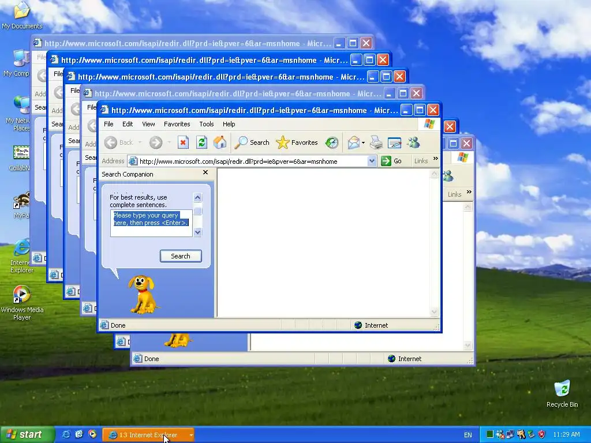Expand the Mail button dropdown arrow
The height and width of the screenshot is (443, 591).
point(364,142)
